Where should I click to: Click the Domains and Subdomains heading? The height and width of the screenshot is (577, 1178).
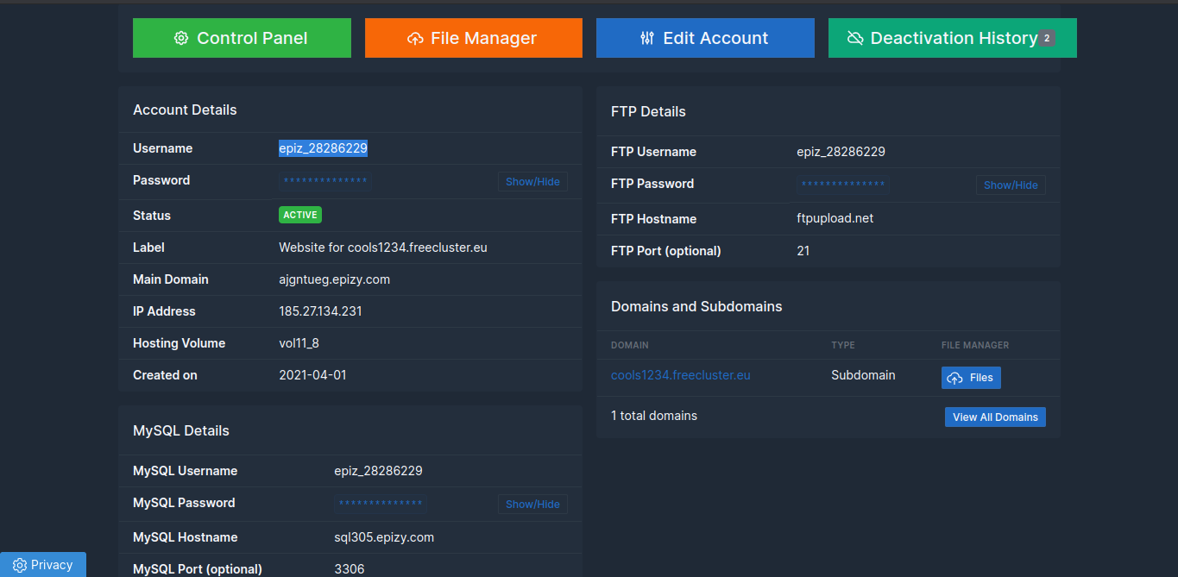point(696,306)
